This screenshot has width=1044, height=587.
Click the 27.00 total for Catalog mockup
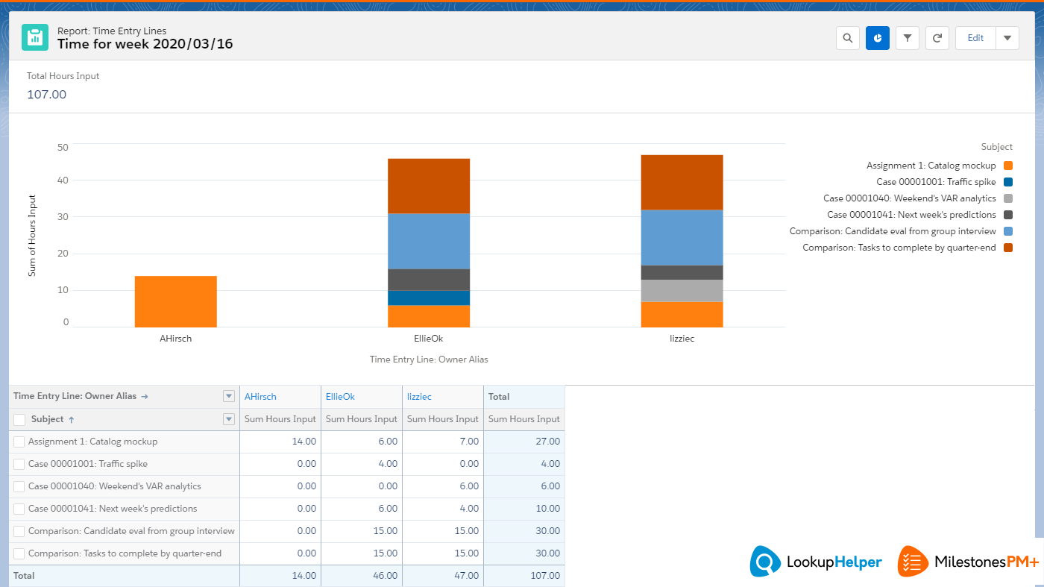click(524, 442)
